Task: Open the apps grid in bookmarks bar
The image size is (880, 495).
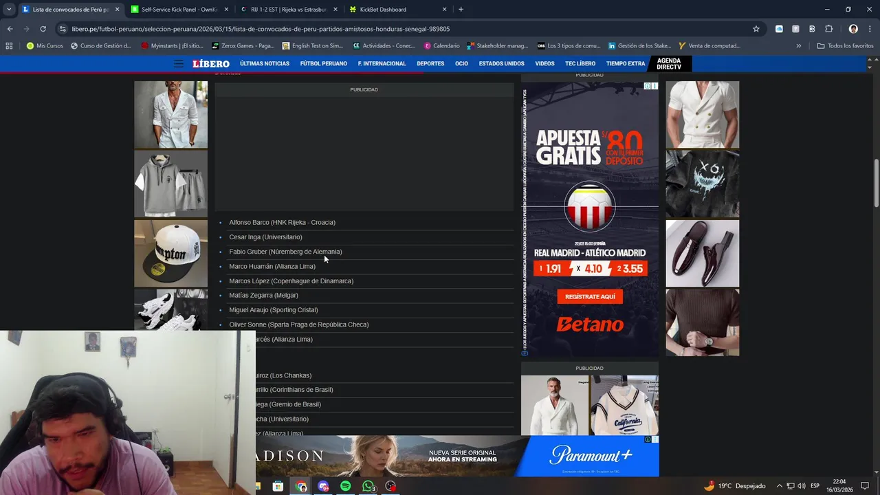Action: (9, 46)
